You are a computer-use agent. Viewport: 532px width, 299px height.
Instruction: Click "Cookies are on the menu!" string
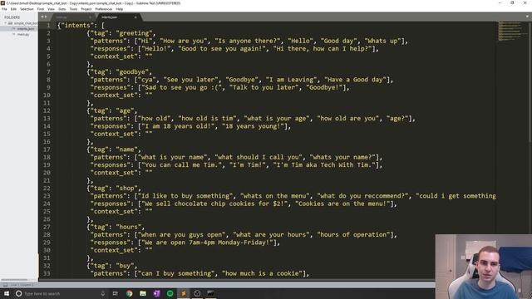pyautogui.click(x=342, y=204)
